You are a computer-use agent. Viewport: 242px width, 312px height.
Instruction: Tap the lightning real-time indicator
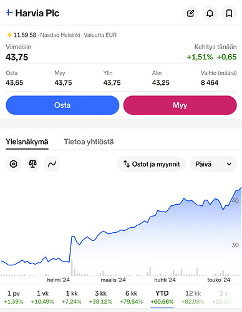[9, 35]
